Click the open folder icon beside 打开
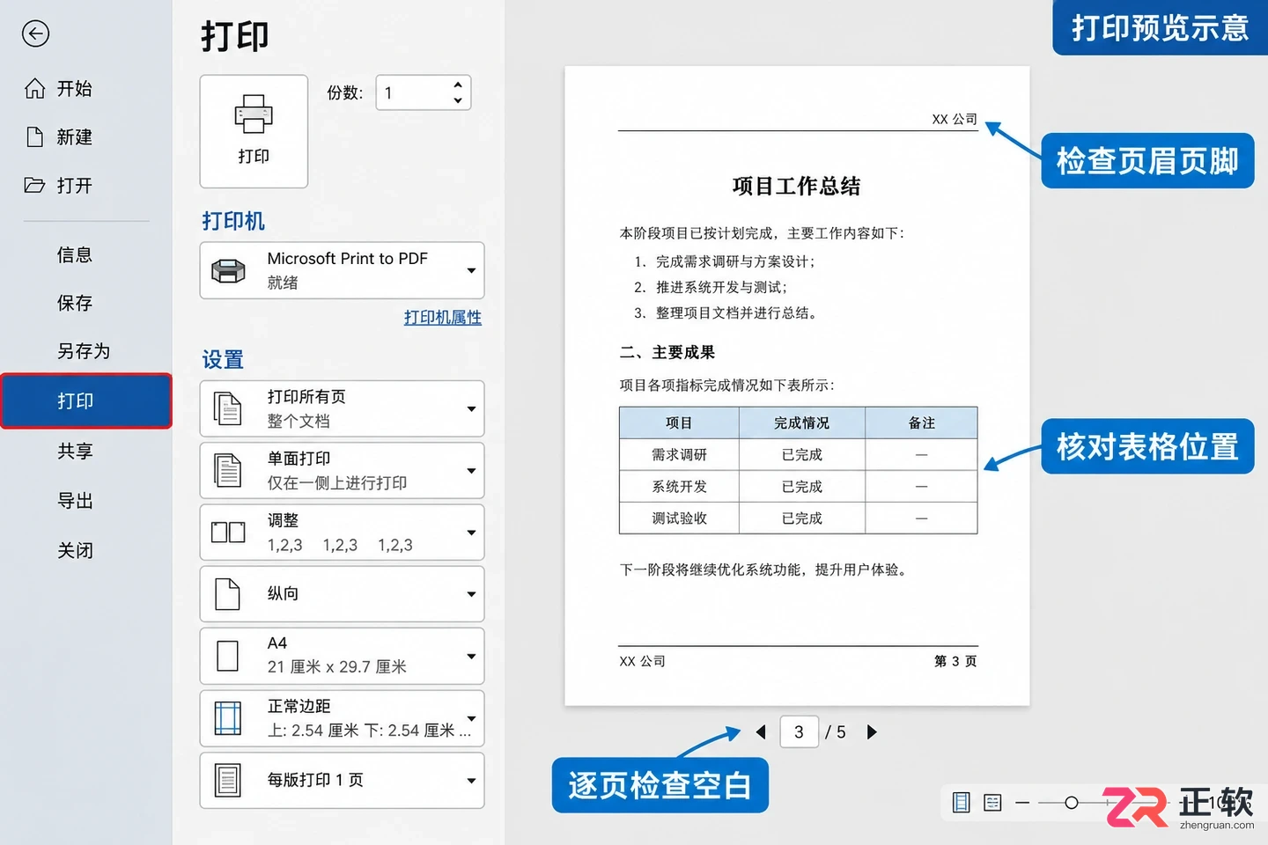 34,185
